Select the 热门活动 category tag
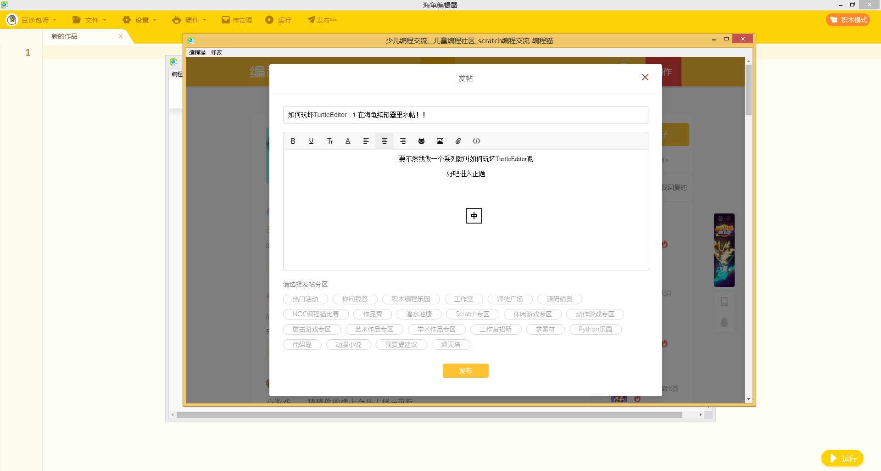The image size is (881, 471). (x=306, y=299)
